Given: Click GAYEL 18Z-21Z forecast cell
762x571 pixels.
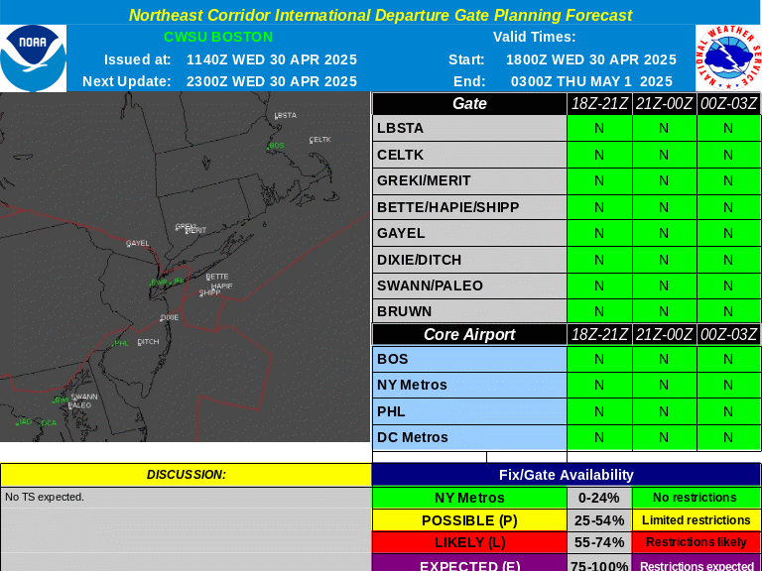Looking at the screenshot, I should click(x=599, y=234).
